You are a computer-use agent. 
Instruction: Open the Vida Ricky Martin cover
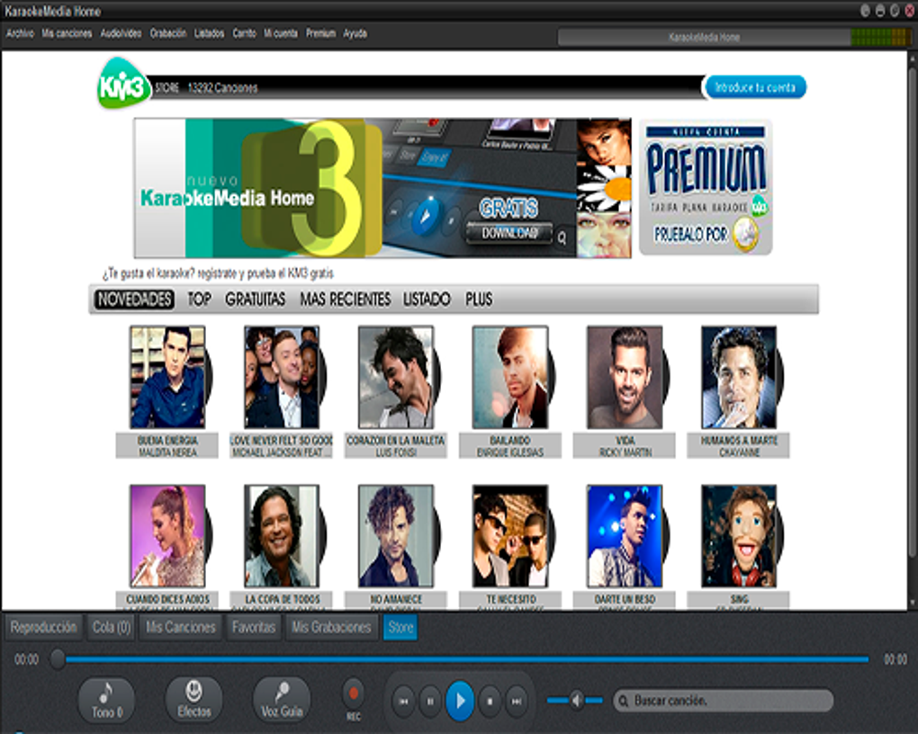coord(625,377)
